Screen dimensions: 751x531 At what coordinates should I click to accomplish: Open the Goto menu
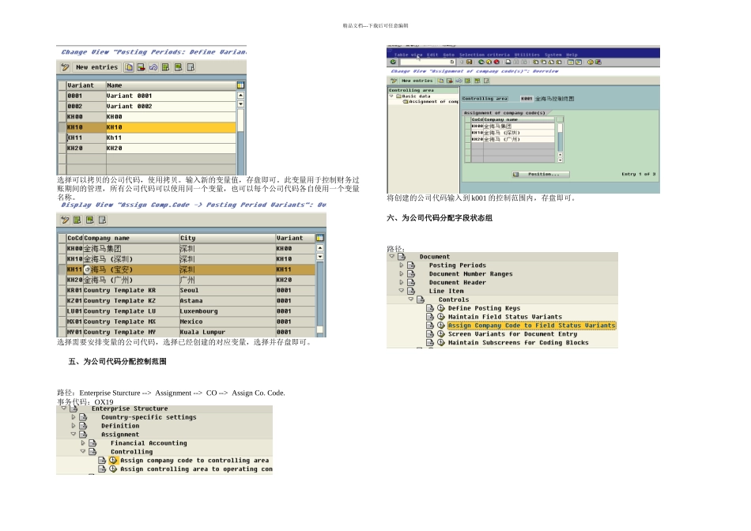[448, 55]
